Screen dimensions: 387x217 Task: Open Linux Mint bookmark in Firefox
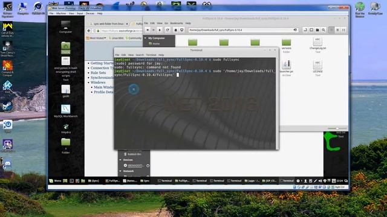pyautogui.click(x=115, y=38)
